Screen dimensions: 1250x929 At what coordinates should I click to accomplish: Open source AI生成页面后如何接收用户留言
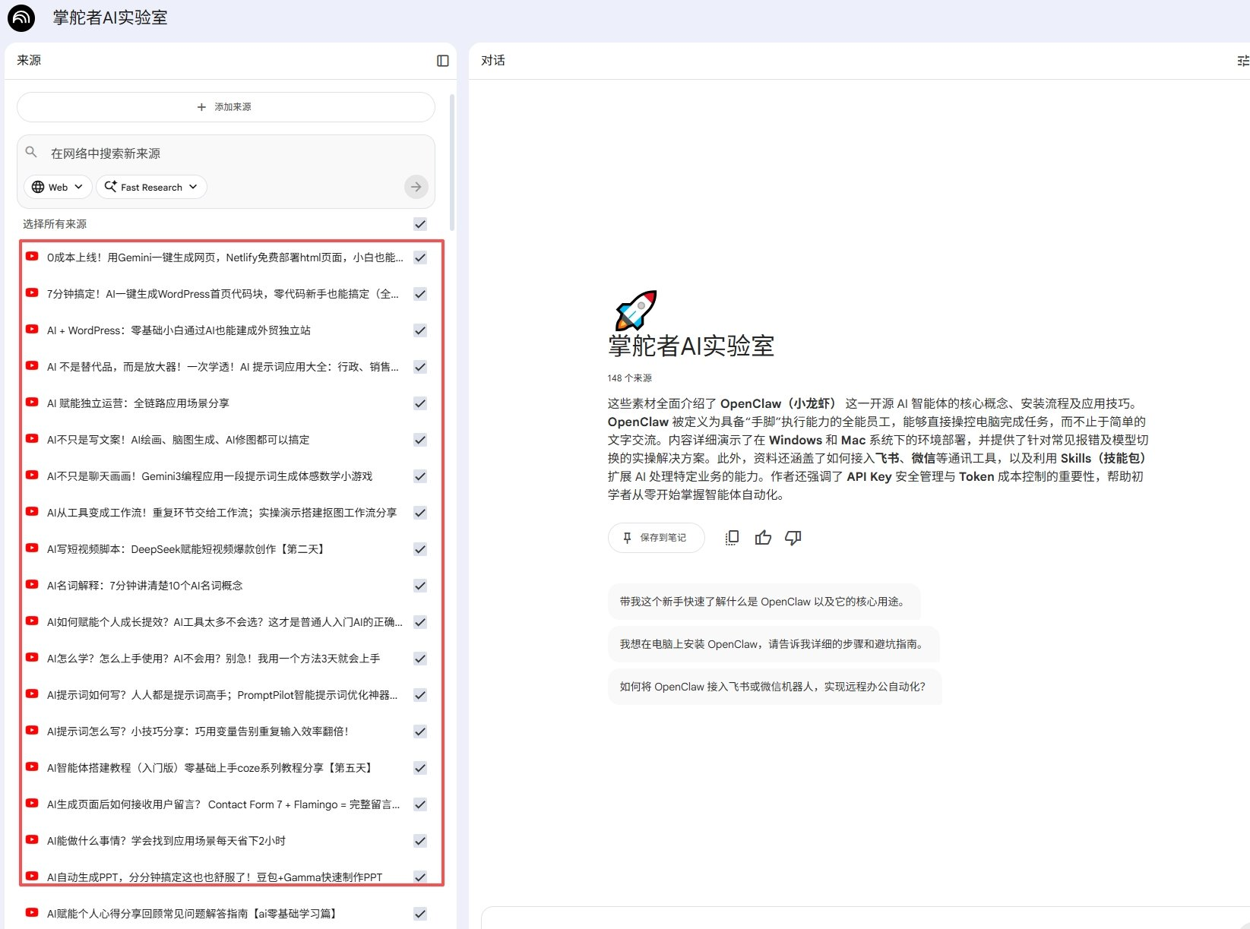click(x=223, y=804)
